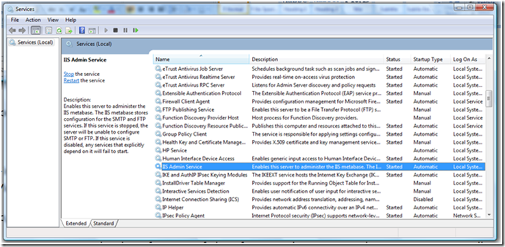Click the Pause Service icon

click(x=125, y=30)
